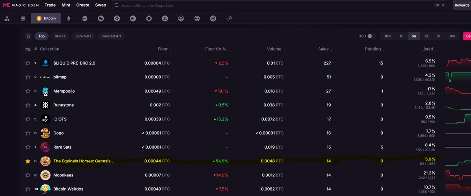The image size is (471, 196).
Task: Click the Magic Eden logo
Action: click(21, 5)
